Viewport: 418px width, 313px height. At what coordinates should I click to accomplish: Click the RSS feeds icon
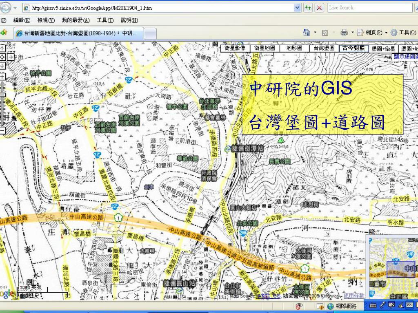325,33
